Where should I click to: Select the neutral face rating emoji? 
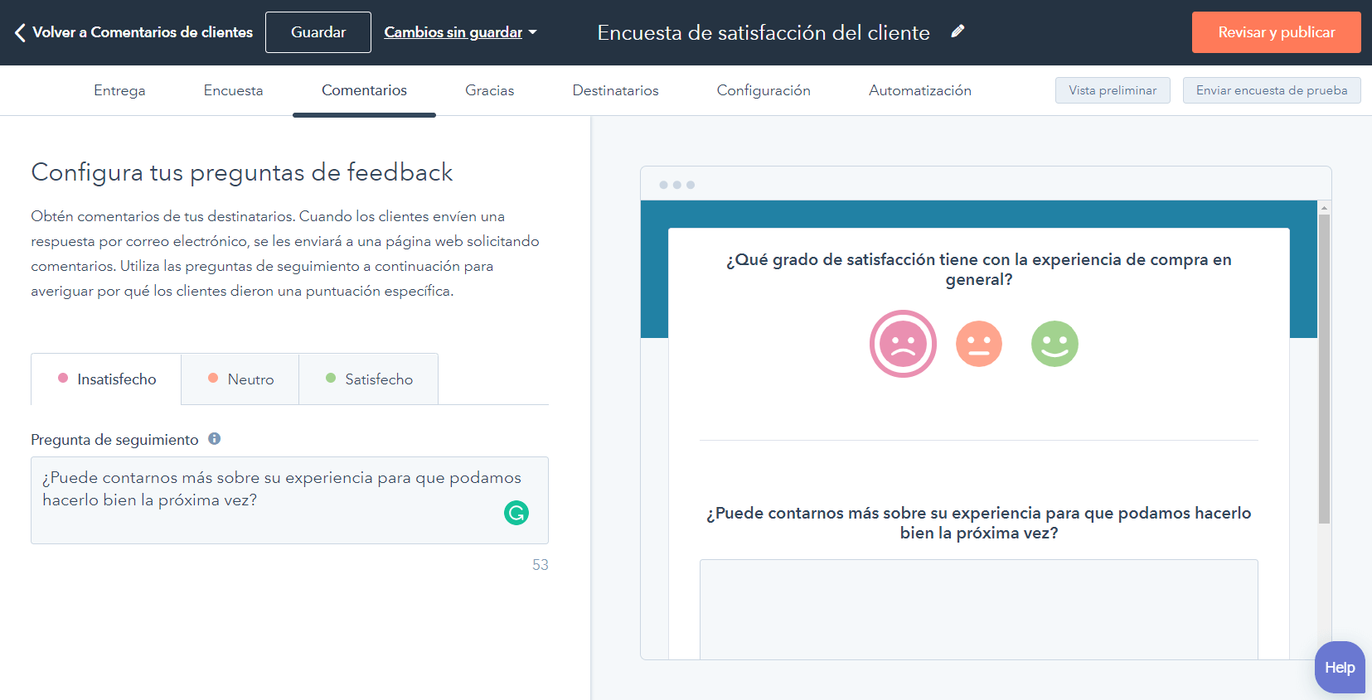pos(979,344)
